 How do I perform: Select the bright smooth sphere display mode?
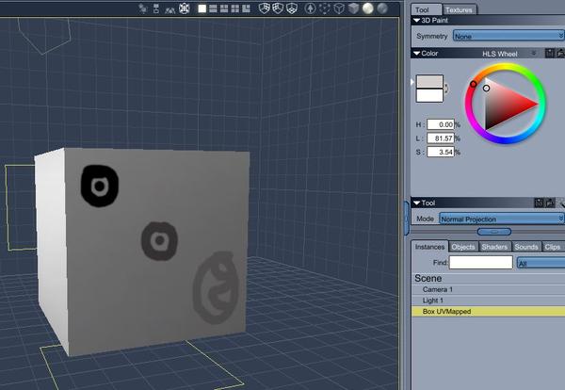tap(368, 8)
